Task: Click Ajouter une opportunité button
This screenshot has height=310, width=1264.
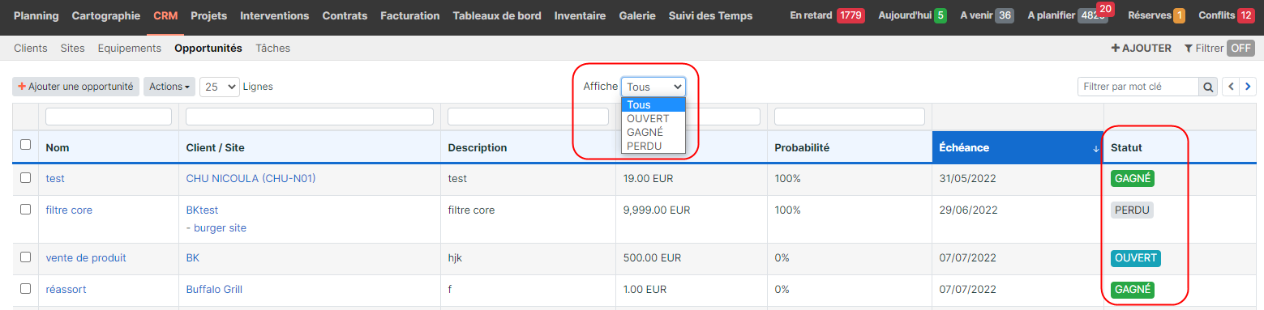Action: coord(75,87)
